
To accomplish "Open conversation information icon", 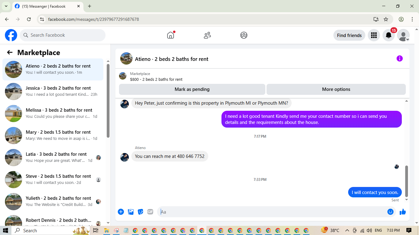I will coord(399,58).
